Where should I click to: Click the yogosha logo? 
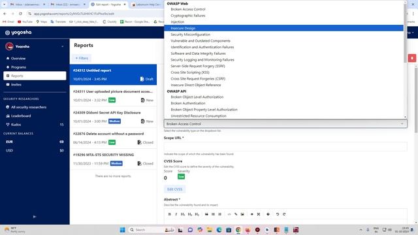(18, 32)
